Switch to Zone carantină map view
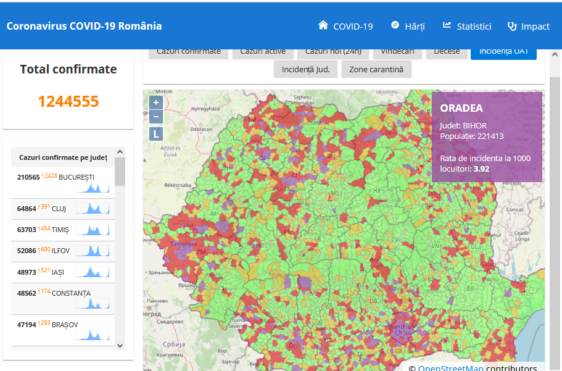Image resolution: width=562 pixels, height=371 pixels. pos(376,69)
